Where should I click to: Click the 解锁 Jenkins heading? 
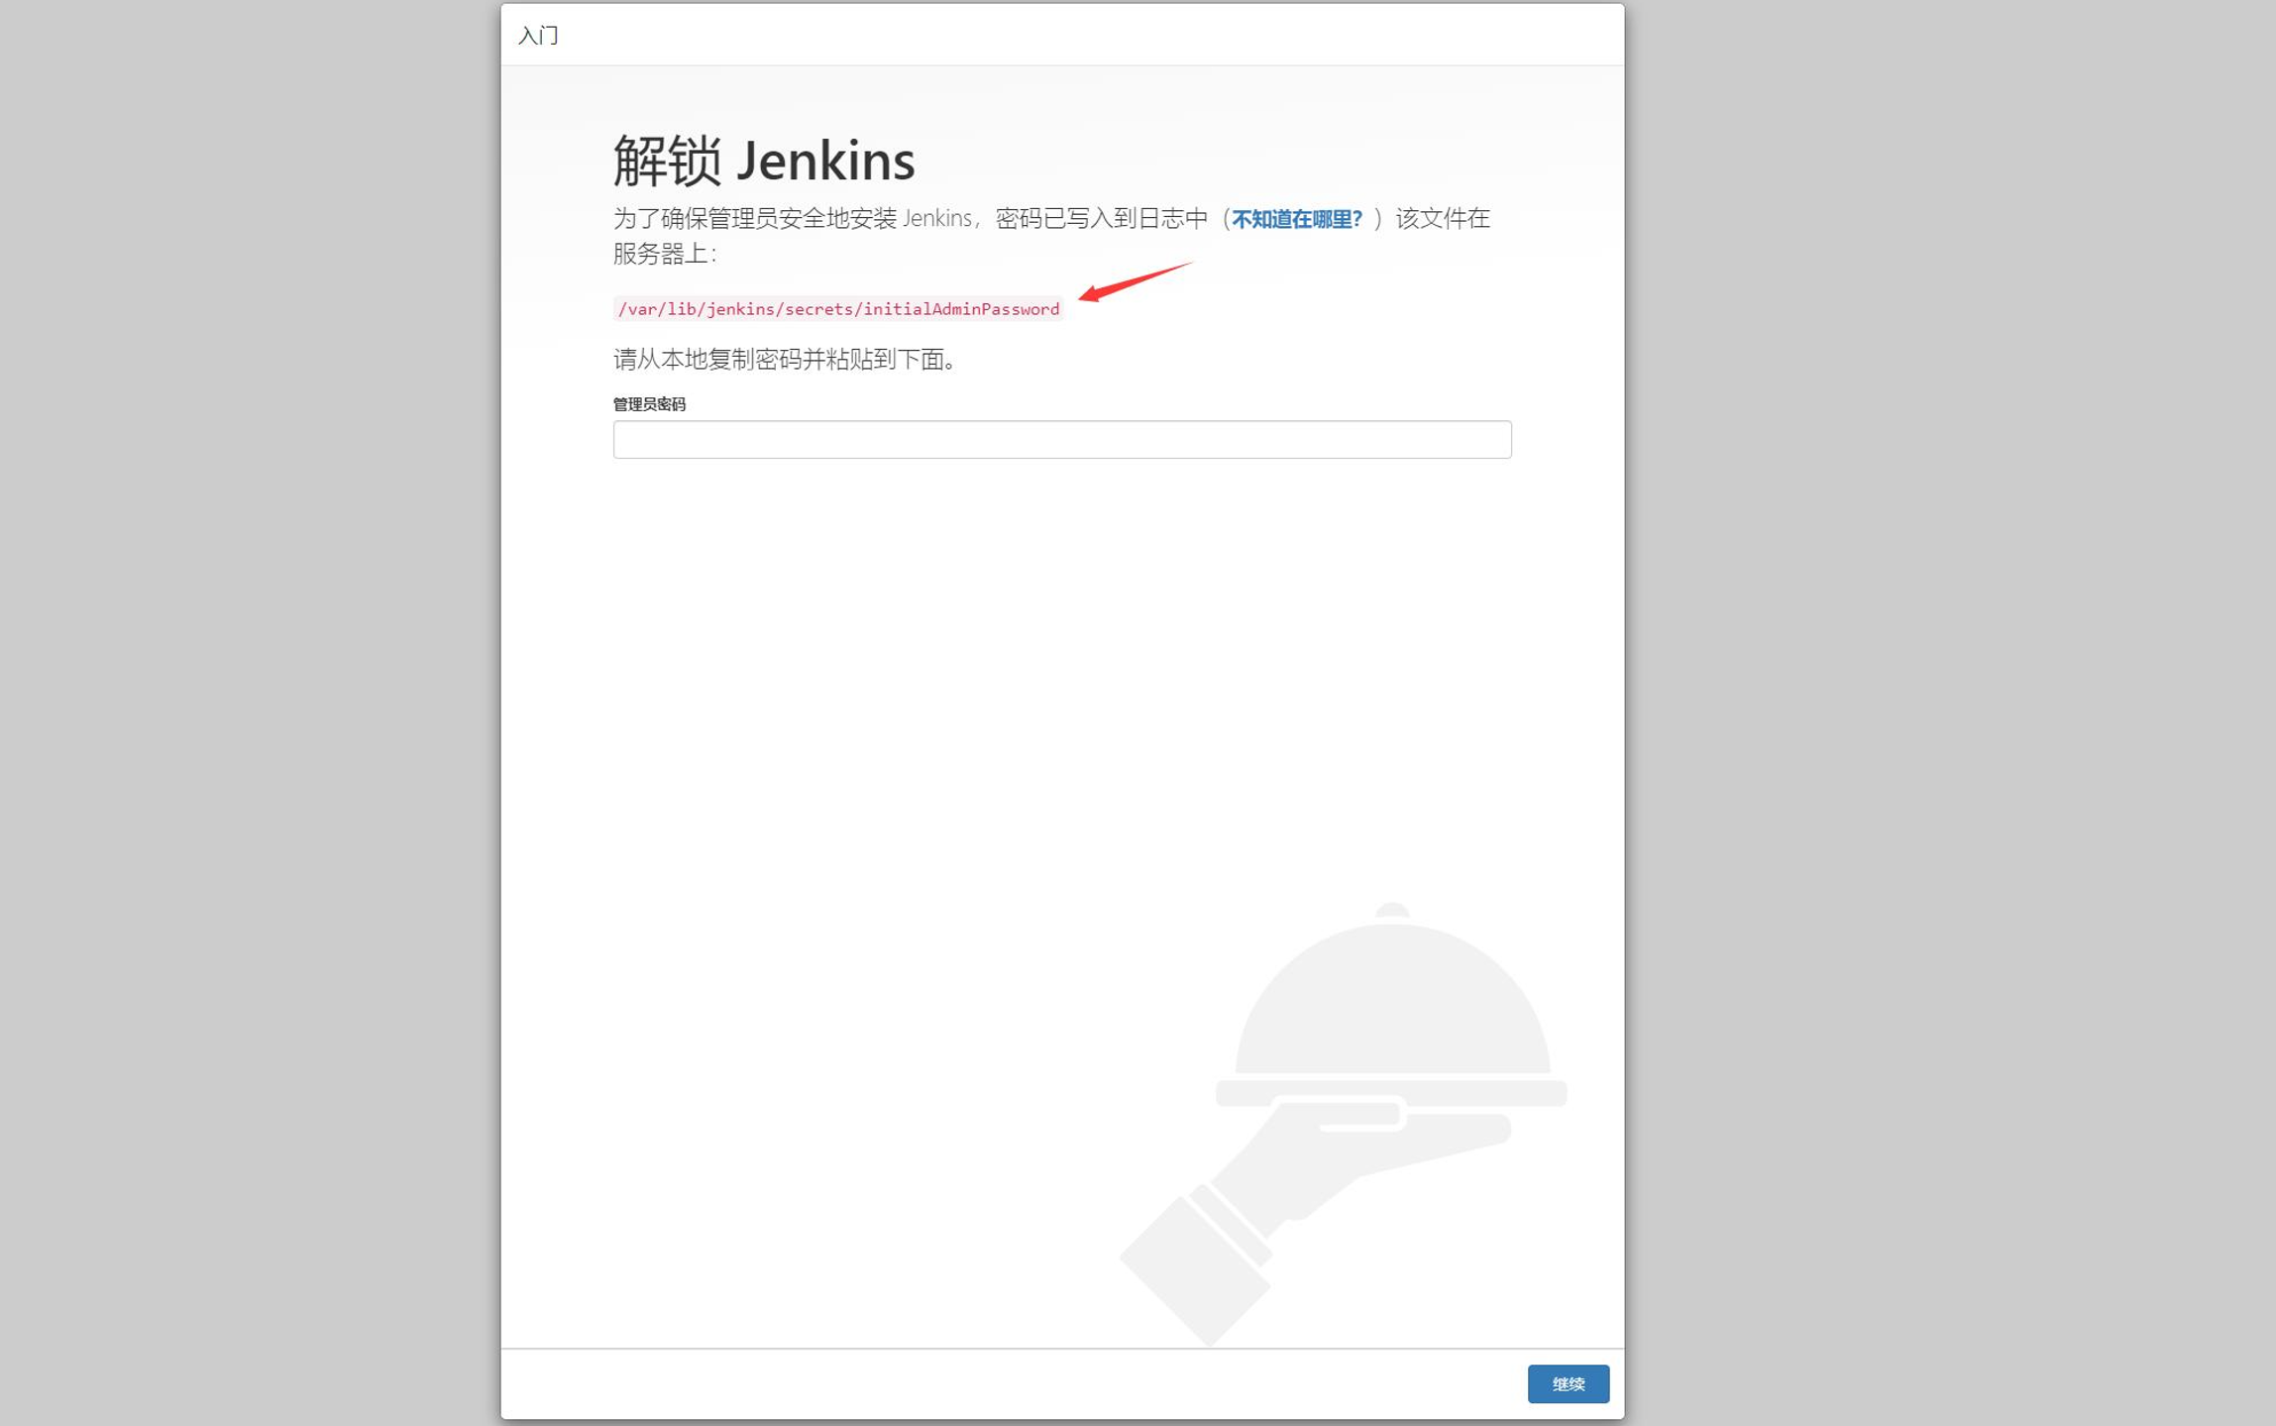764,160
